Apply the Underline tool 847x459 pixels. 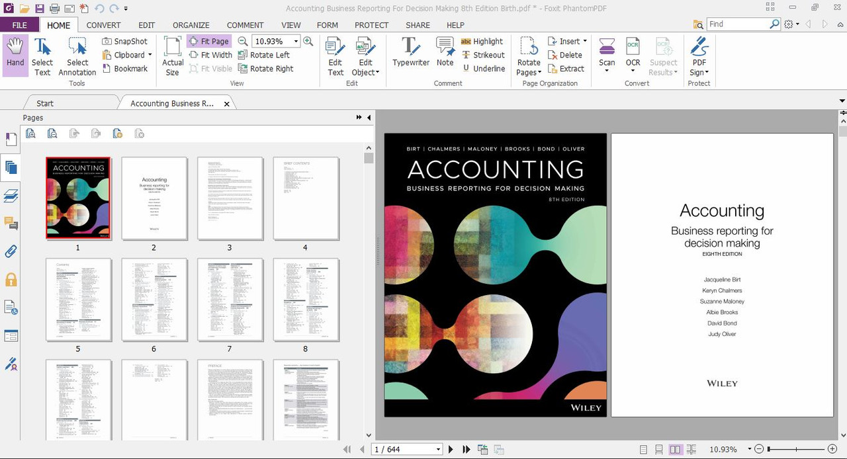[x=483, y=69]
